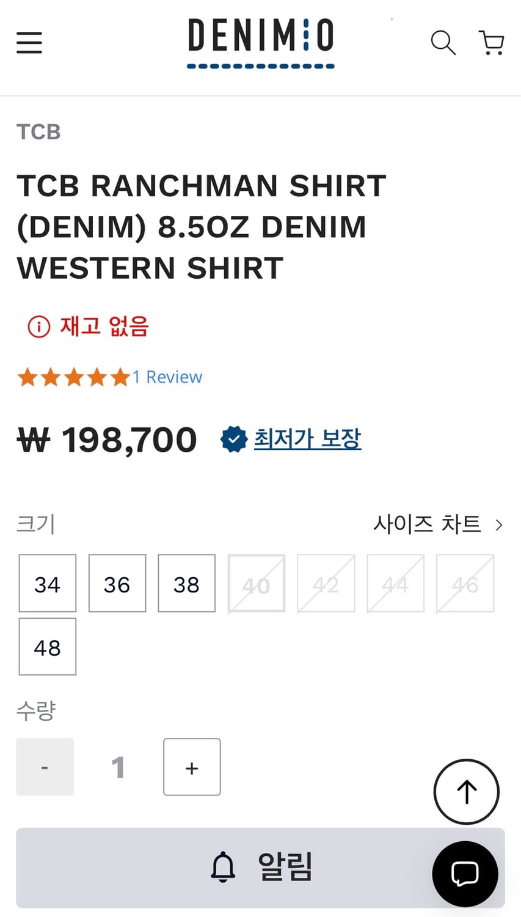Viewport: 521px width, 917px height.
Task: Open the 1 Review link
Action: pos(167,377)
